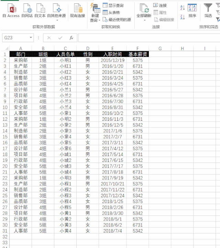Sort descending Z to A

tap(183, 17)
